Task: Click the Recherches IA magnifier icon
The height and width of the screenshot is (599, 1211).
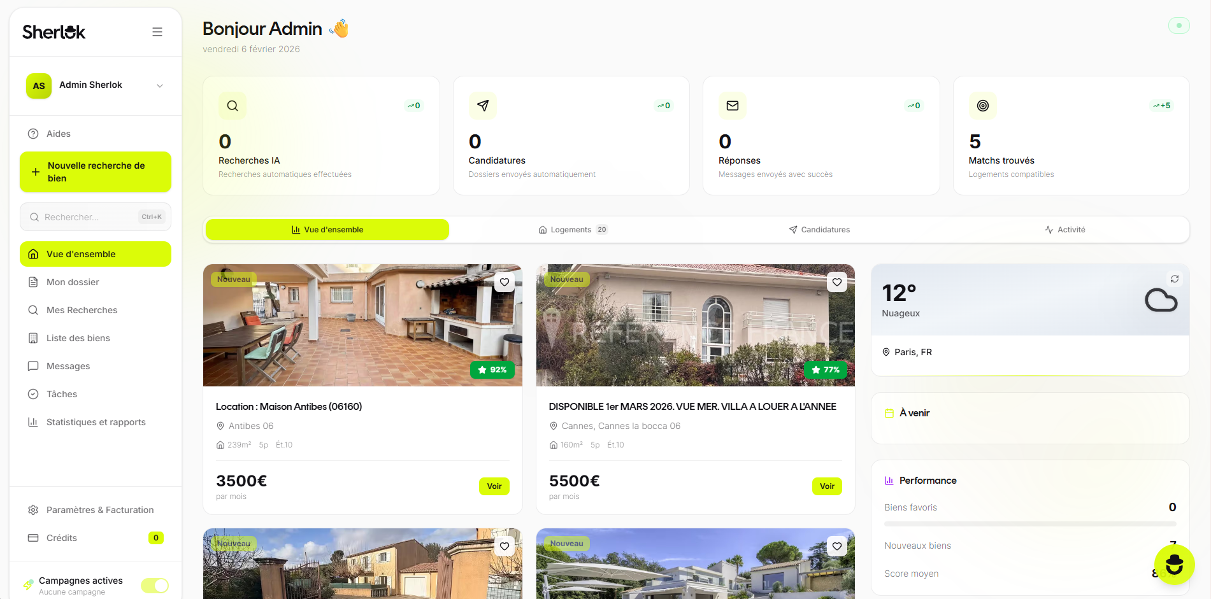Action: coord(233,106)
